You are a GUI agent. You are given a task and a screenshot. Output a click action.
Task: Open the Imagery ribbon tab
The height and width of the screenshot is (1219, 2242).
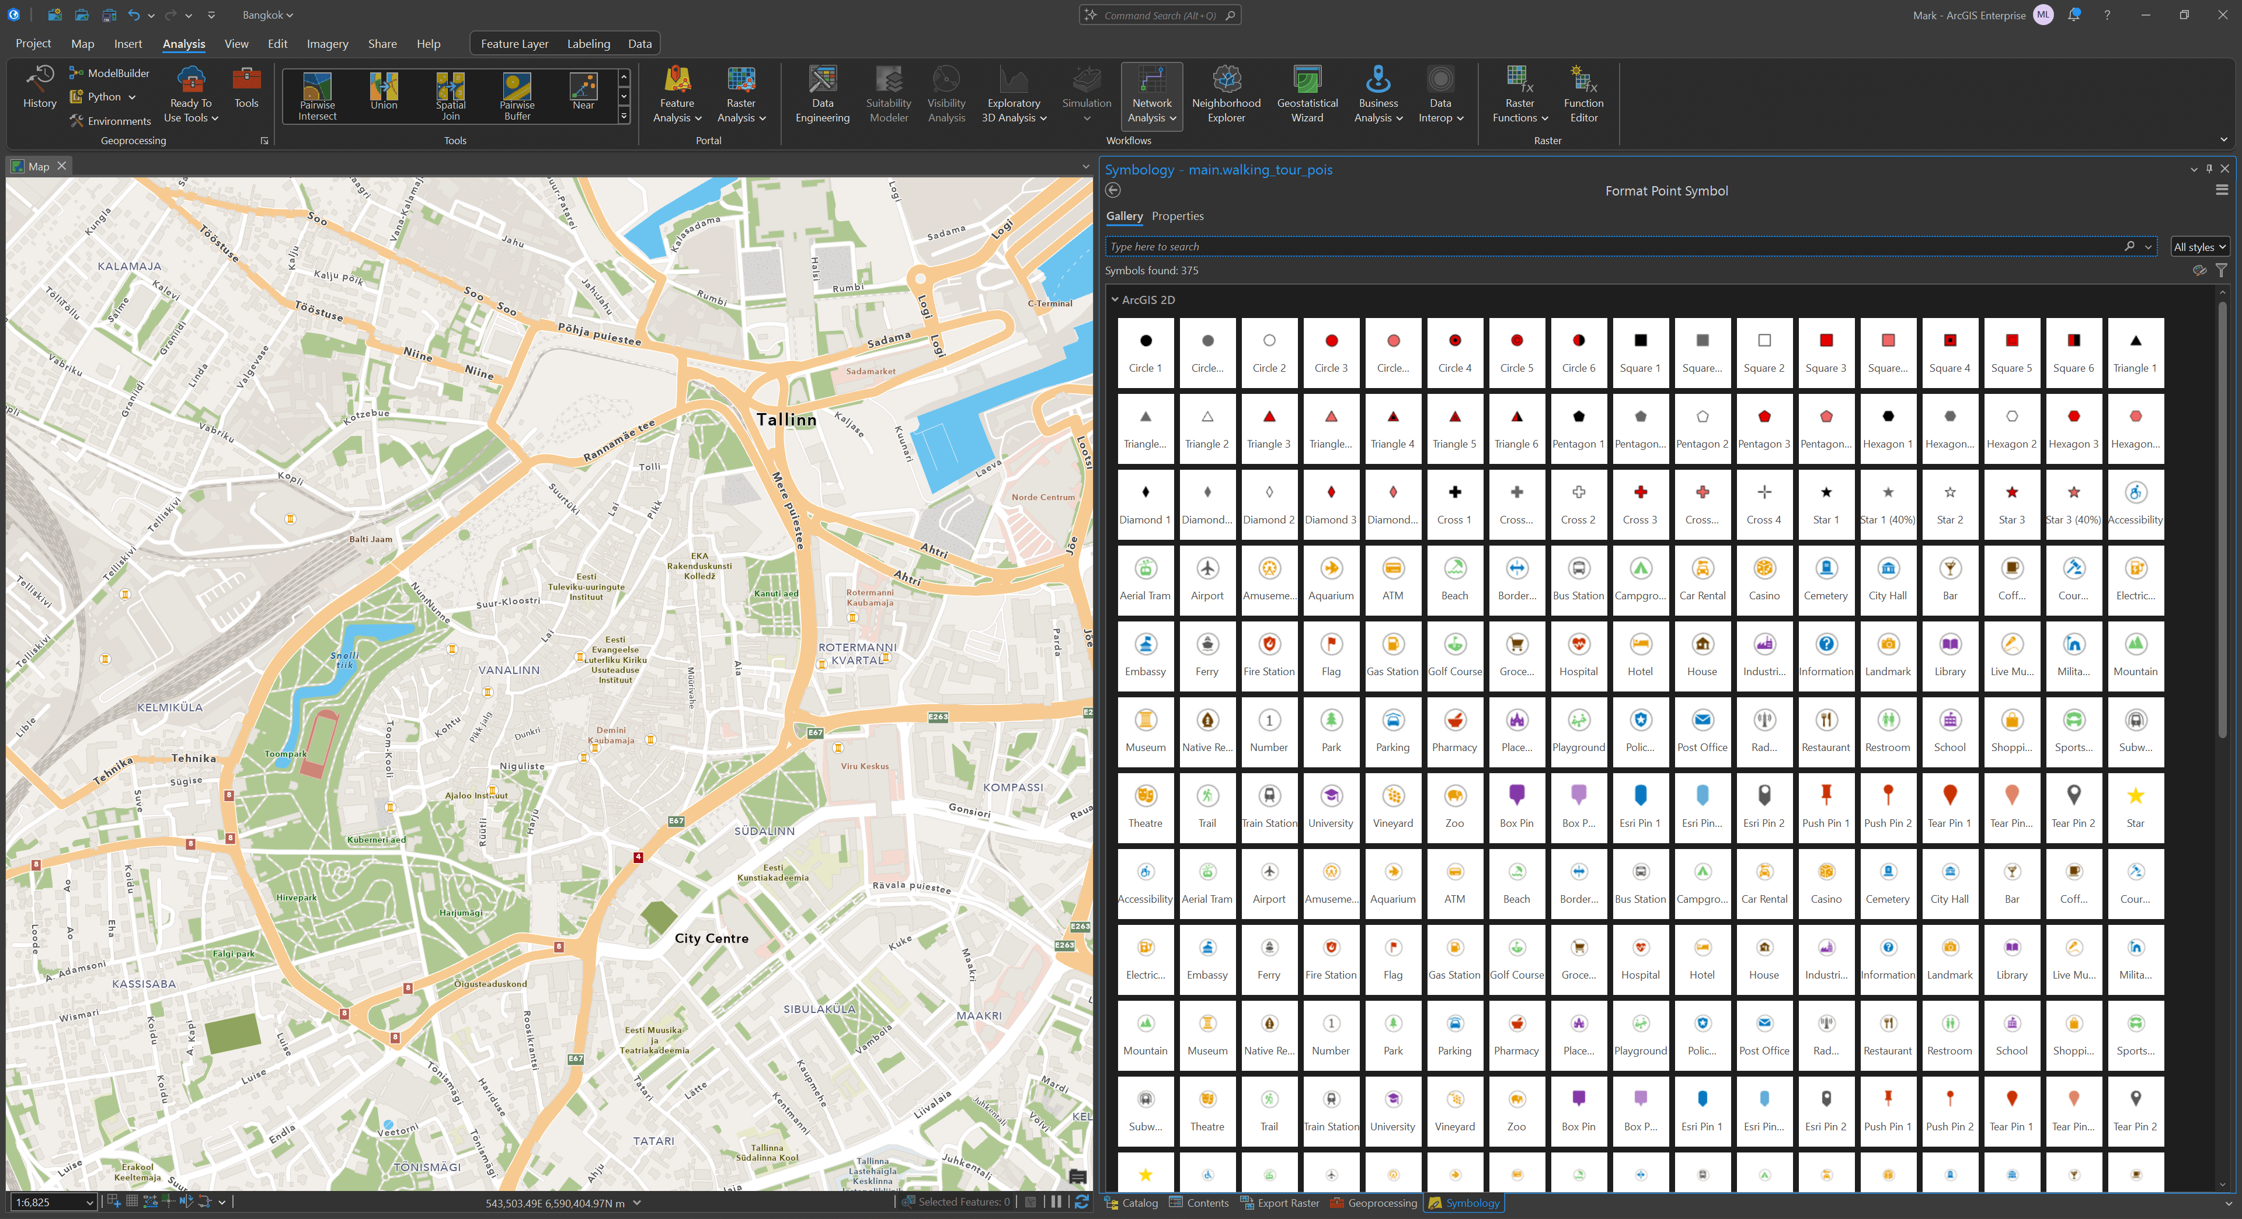[x=327, y=44]
